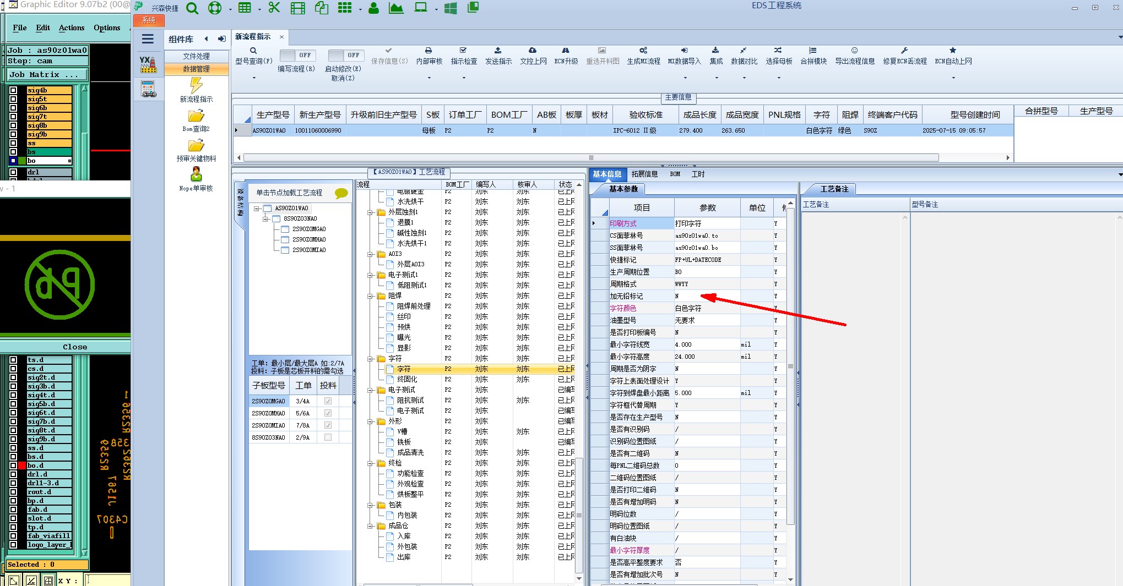Click ECN升级 toolbar button

(566, 56)
